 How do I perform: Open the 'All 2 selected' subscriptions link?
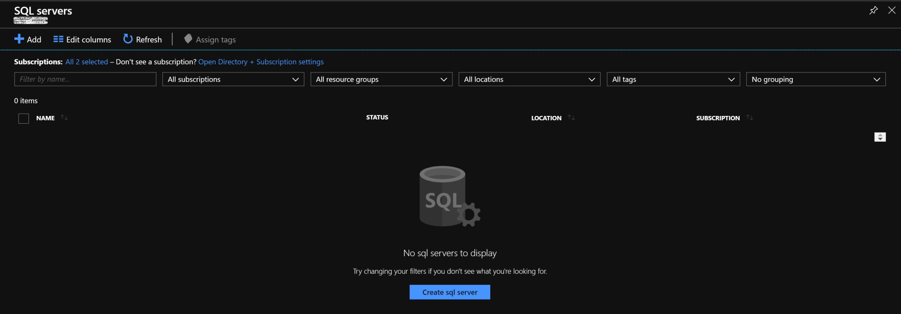tap(86, 62)
